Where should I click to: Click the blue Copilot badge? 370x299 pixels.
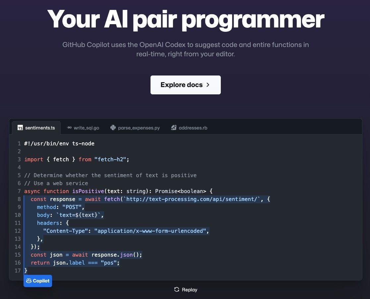pyautogui.click(x=38, y=281)
